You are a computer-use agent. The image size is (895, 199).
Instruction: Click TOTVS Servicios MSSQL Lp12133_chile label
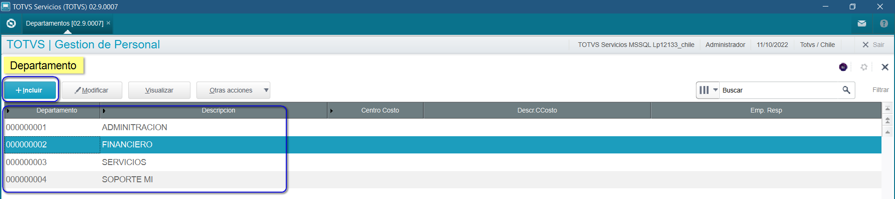(x=636, y=45)
